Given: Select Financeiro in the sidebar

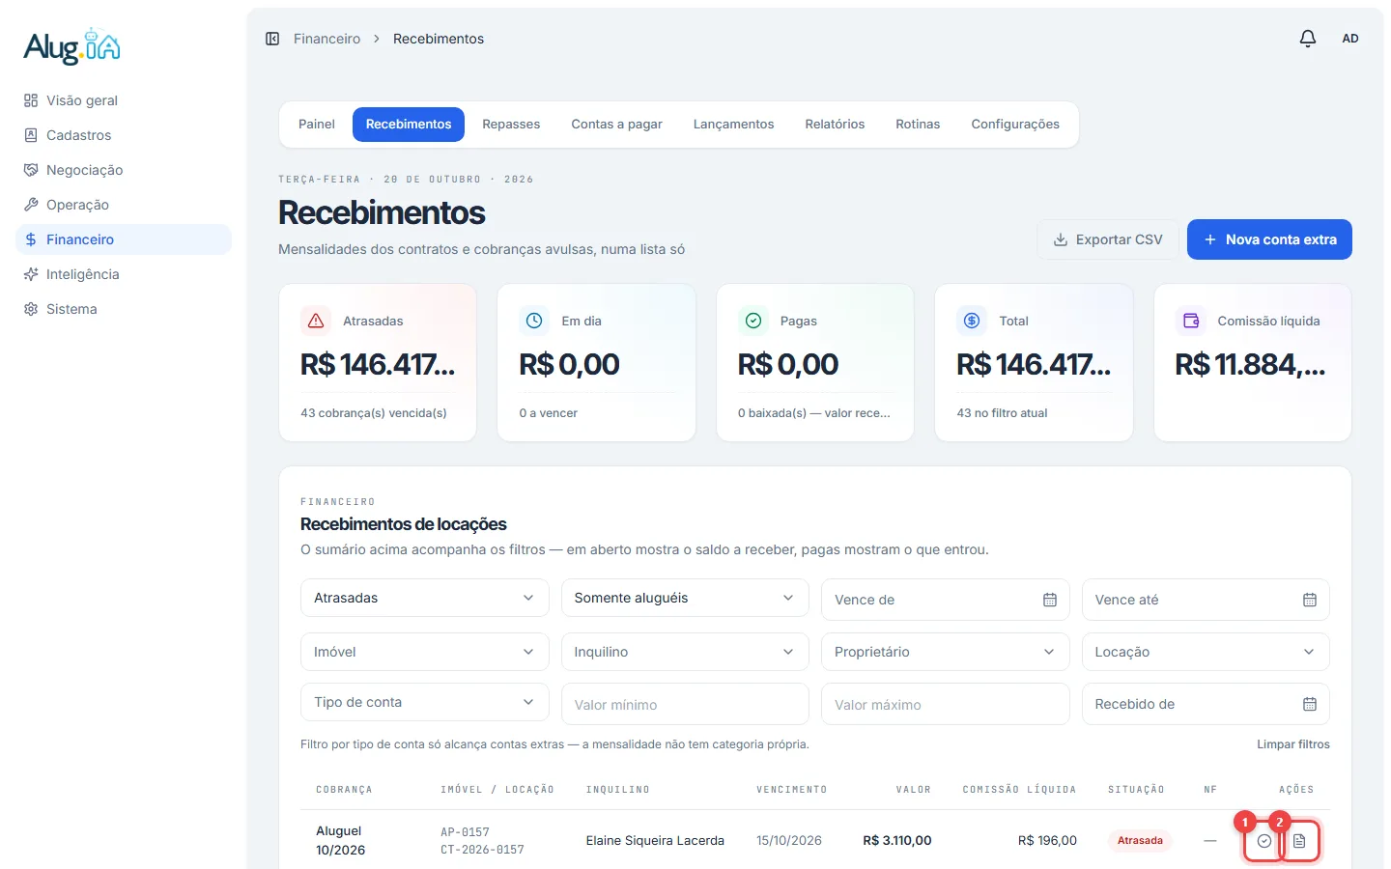Looking at the screenshot, I should point(124,239).
